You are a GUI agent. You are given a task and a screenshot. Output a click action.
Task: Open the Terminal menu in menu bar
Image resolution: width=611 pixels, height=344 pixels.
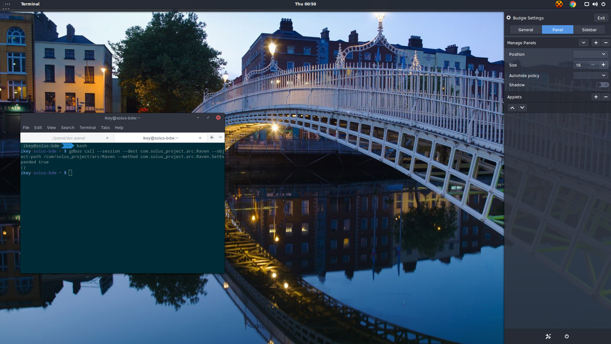[88, 127]
